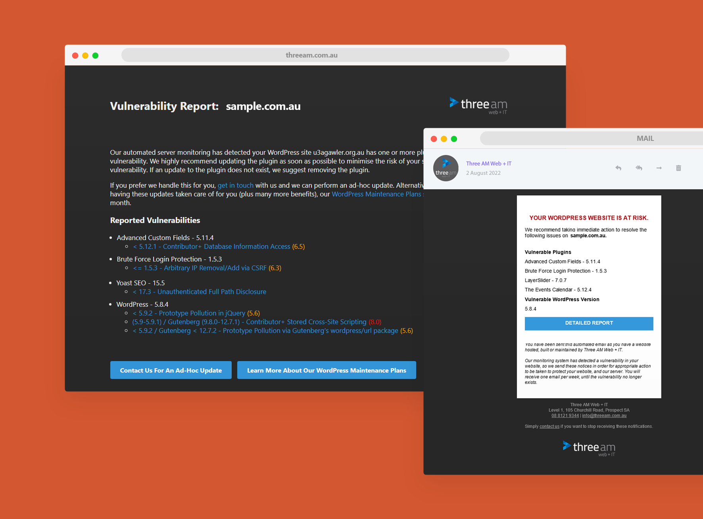The height and width of the screenshot is (519, 703).
Task: Click the '5.8.4' version value in the email
Action: [530, 309]
